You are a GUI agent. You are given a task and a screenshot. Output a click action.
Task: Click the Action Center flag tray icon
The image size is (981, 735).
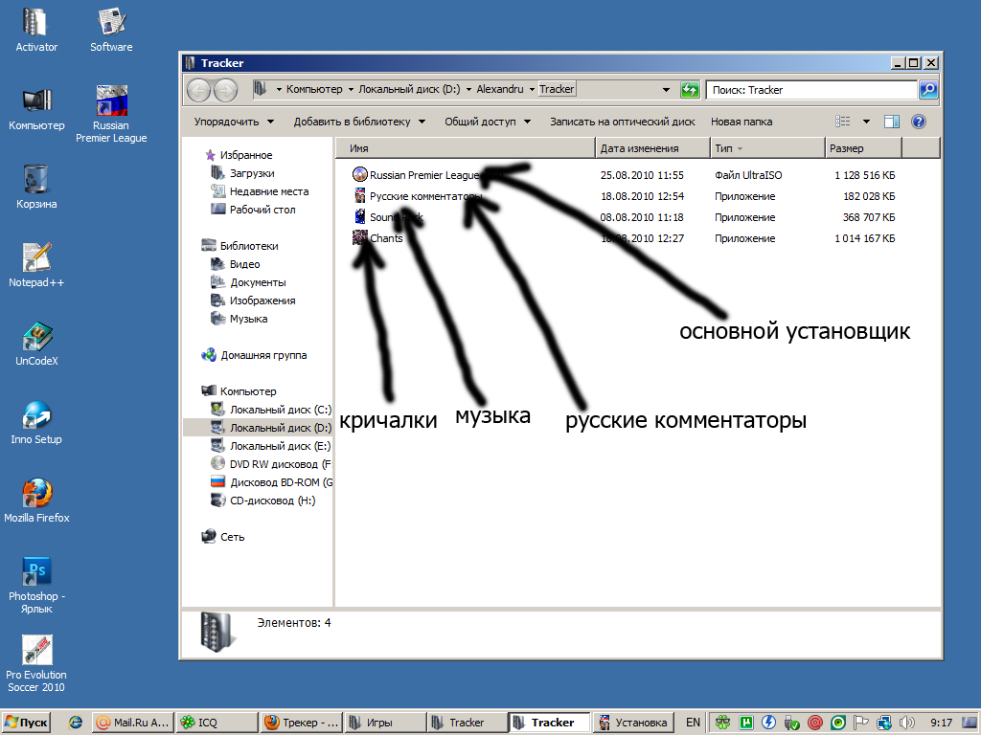[x=861, y=723]
